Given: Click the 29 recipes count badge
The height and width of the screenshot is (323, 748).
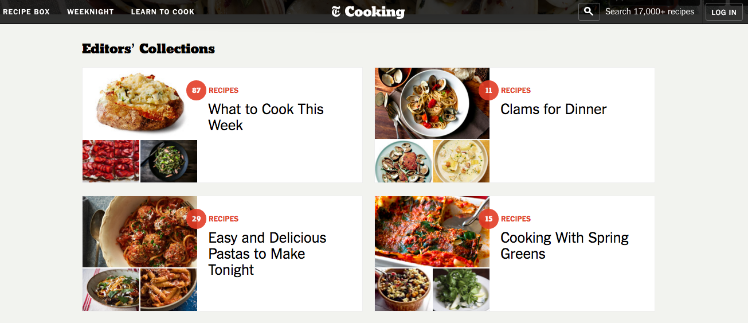Looking at the screenshot, I should tap(196, 219).
